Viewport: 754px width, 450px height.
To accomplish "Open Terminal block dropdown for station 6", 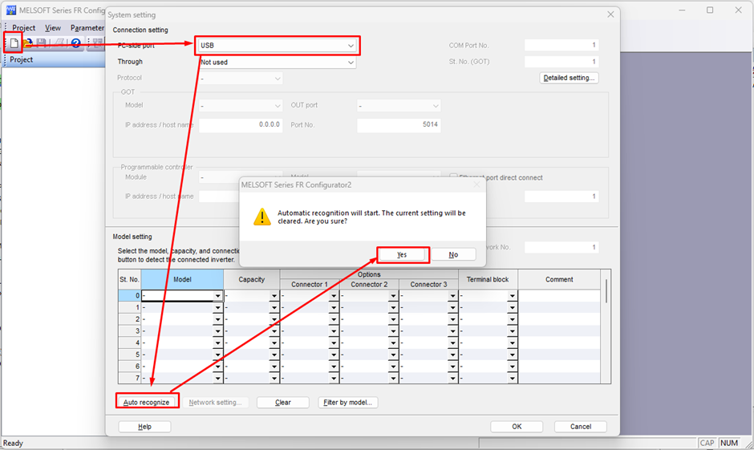I will tap(512, 367).
